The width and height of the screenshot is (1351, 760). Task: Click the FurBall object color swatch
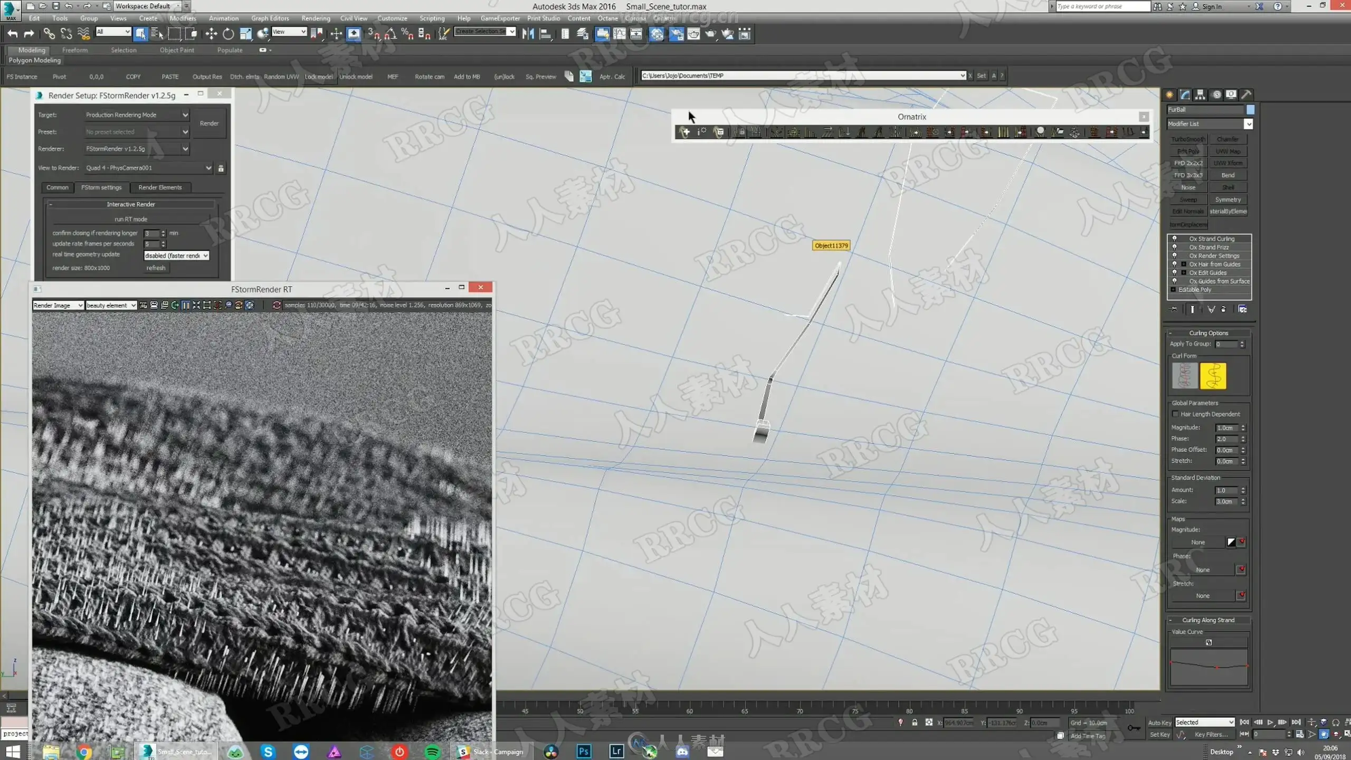tap(1250, 110)
